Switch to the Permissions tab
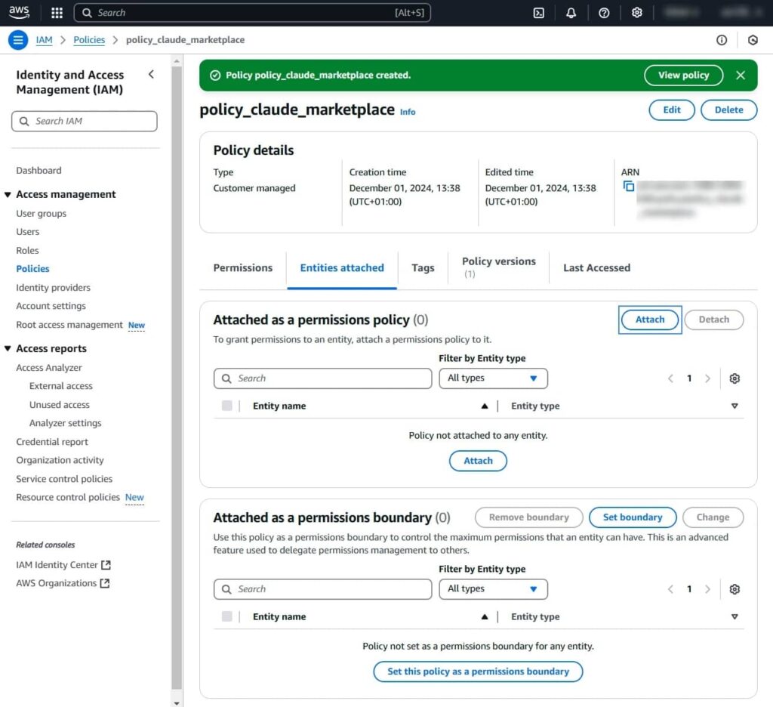The image size is (773, 707). coord(243,268)
